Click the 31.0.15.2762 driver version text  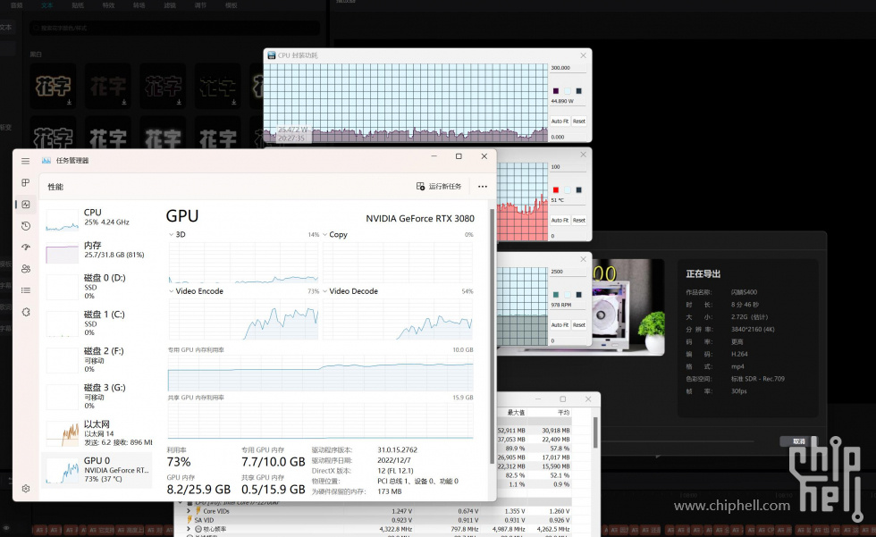(397, 450)
